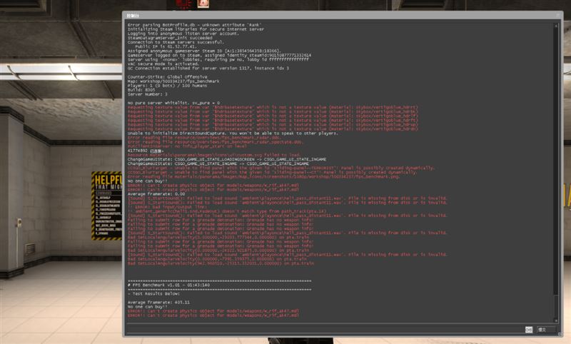Select the "fps_benchmark_radar.dds" error line

coord(204,138)
